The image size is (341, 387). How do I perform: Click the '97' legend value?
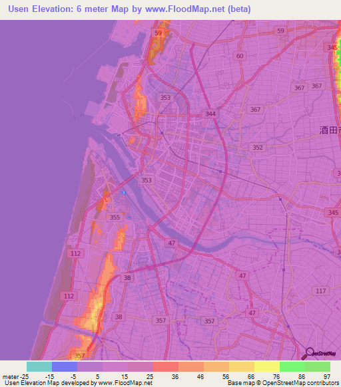(x=327, y=377)
